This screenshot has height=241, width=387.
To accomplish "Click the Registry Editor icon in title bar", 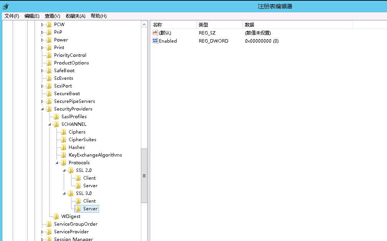I will pyautogui.click(x=5, y=7).
